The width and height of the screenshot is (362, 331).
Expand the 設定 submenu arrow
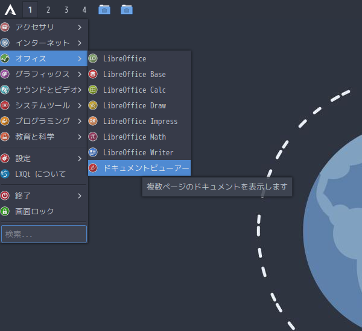click(80, 159)
